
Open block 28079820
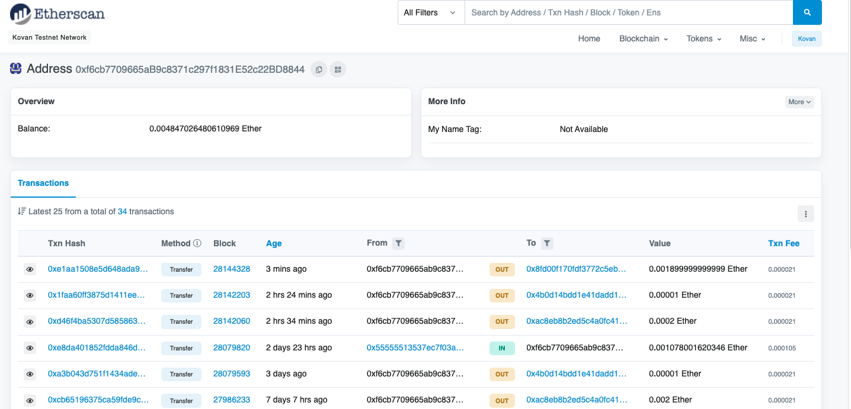(x=232, y=347)
